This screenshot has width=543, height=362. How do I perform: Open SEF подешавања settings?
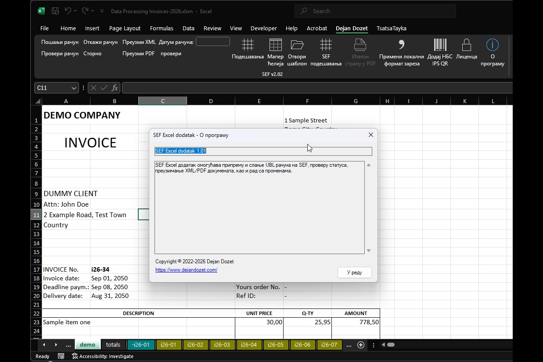(326, 52)
